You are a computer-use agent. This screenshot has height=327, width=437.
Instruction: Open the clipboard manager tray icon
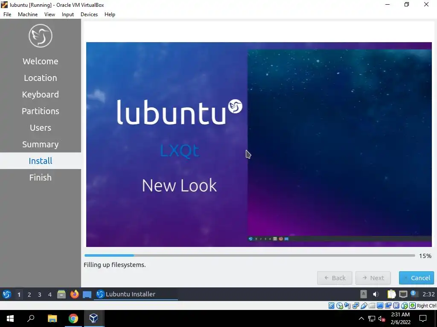click(x=392, y=294)
